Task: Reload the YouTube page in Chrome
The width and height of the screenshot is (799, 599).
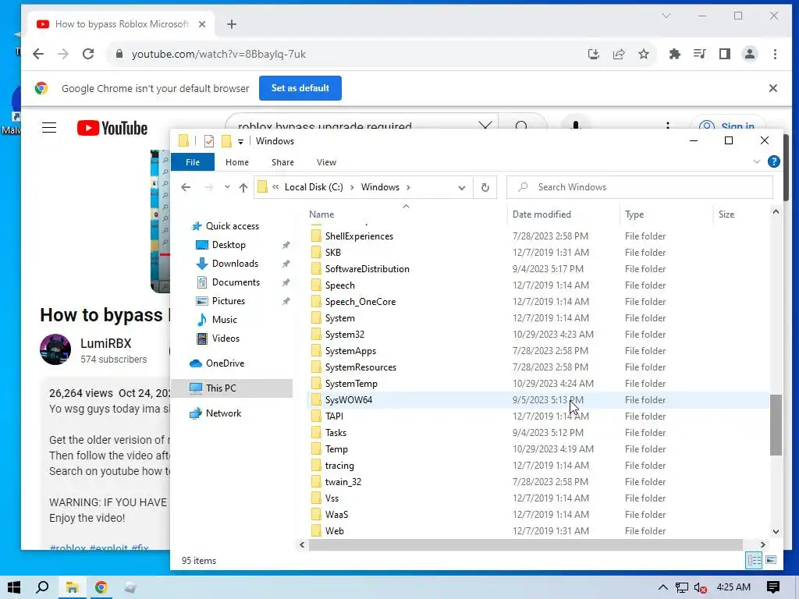Action: click(88, 54)
